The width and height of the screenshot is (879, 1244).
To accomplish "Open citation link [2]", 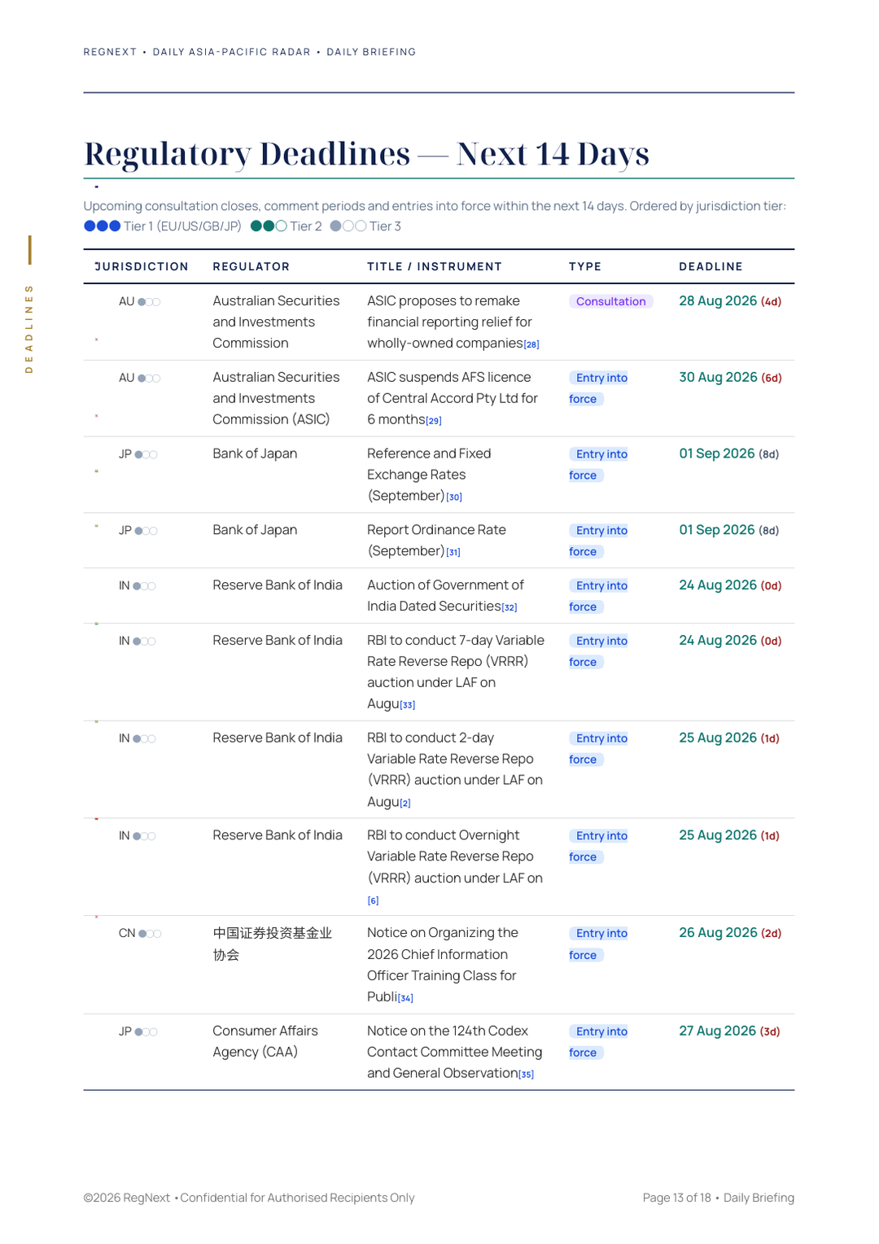I will 405,803.
